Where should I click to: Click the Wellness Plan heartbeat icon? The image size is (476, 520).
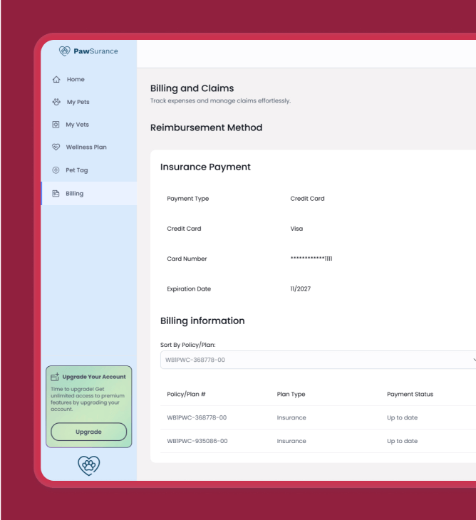[56, 147]
